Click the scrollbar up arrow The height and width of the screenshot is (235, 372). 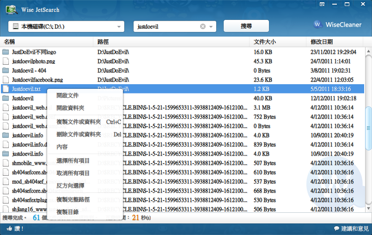pos(368,51)
